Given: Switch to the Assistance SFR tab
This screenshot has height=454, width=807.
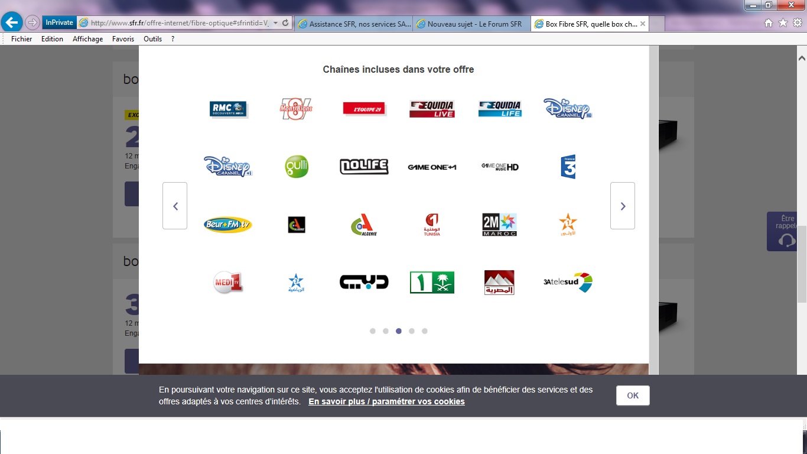Looking at the screenshot, I should [354, 24].
